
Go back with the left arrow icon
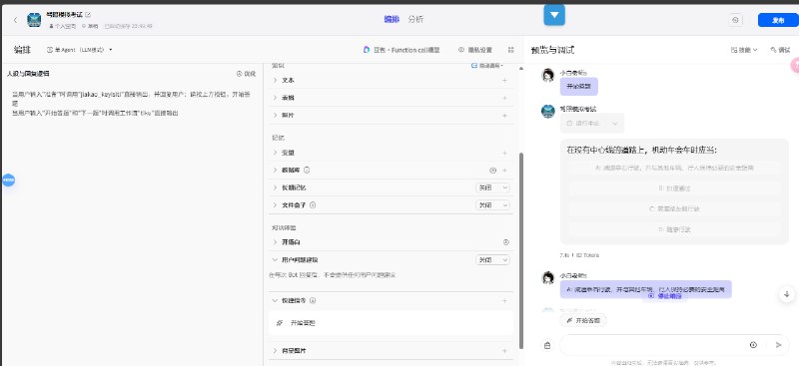[15, 20]
